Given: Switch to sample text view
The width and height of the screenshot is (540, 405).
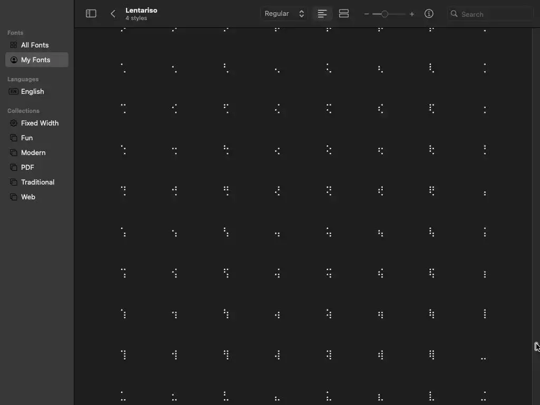Looking at the screenshot, I should [x=322, y=14].
